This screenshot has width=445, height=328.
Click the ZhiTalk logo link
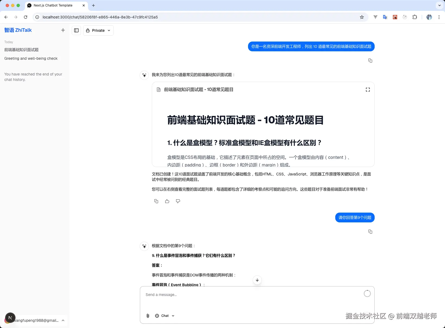tap(18, 30)
